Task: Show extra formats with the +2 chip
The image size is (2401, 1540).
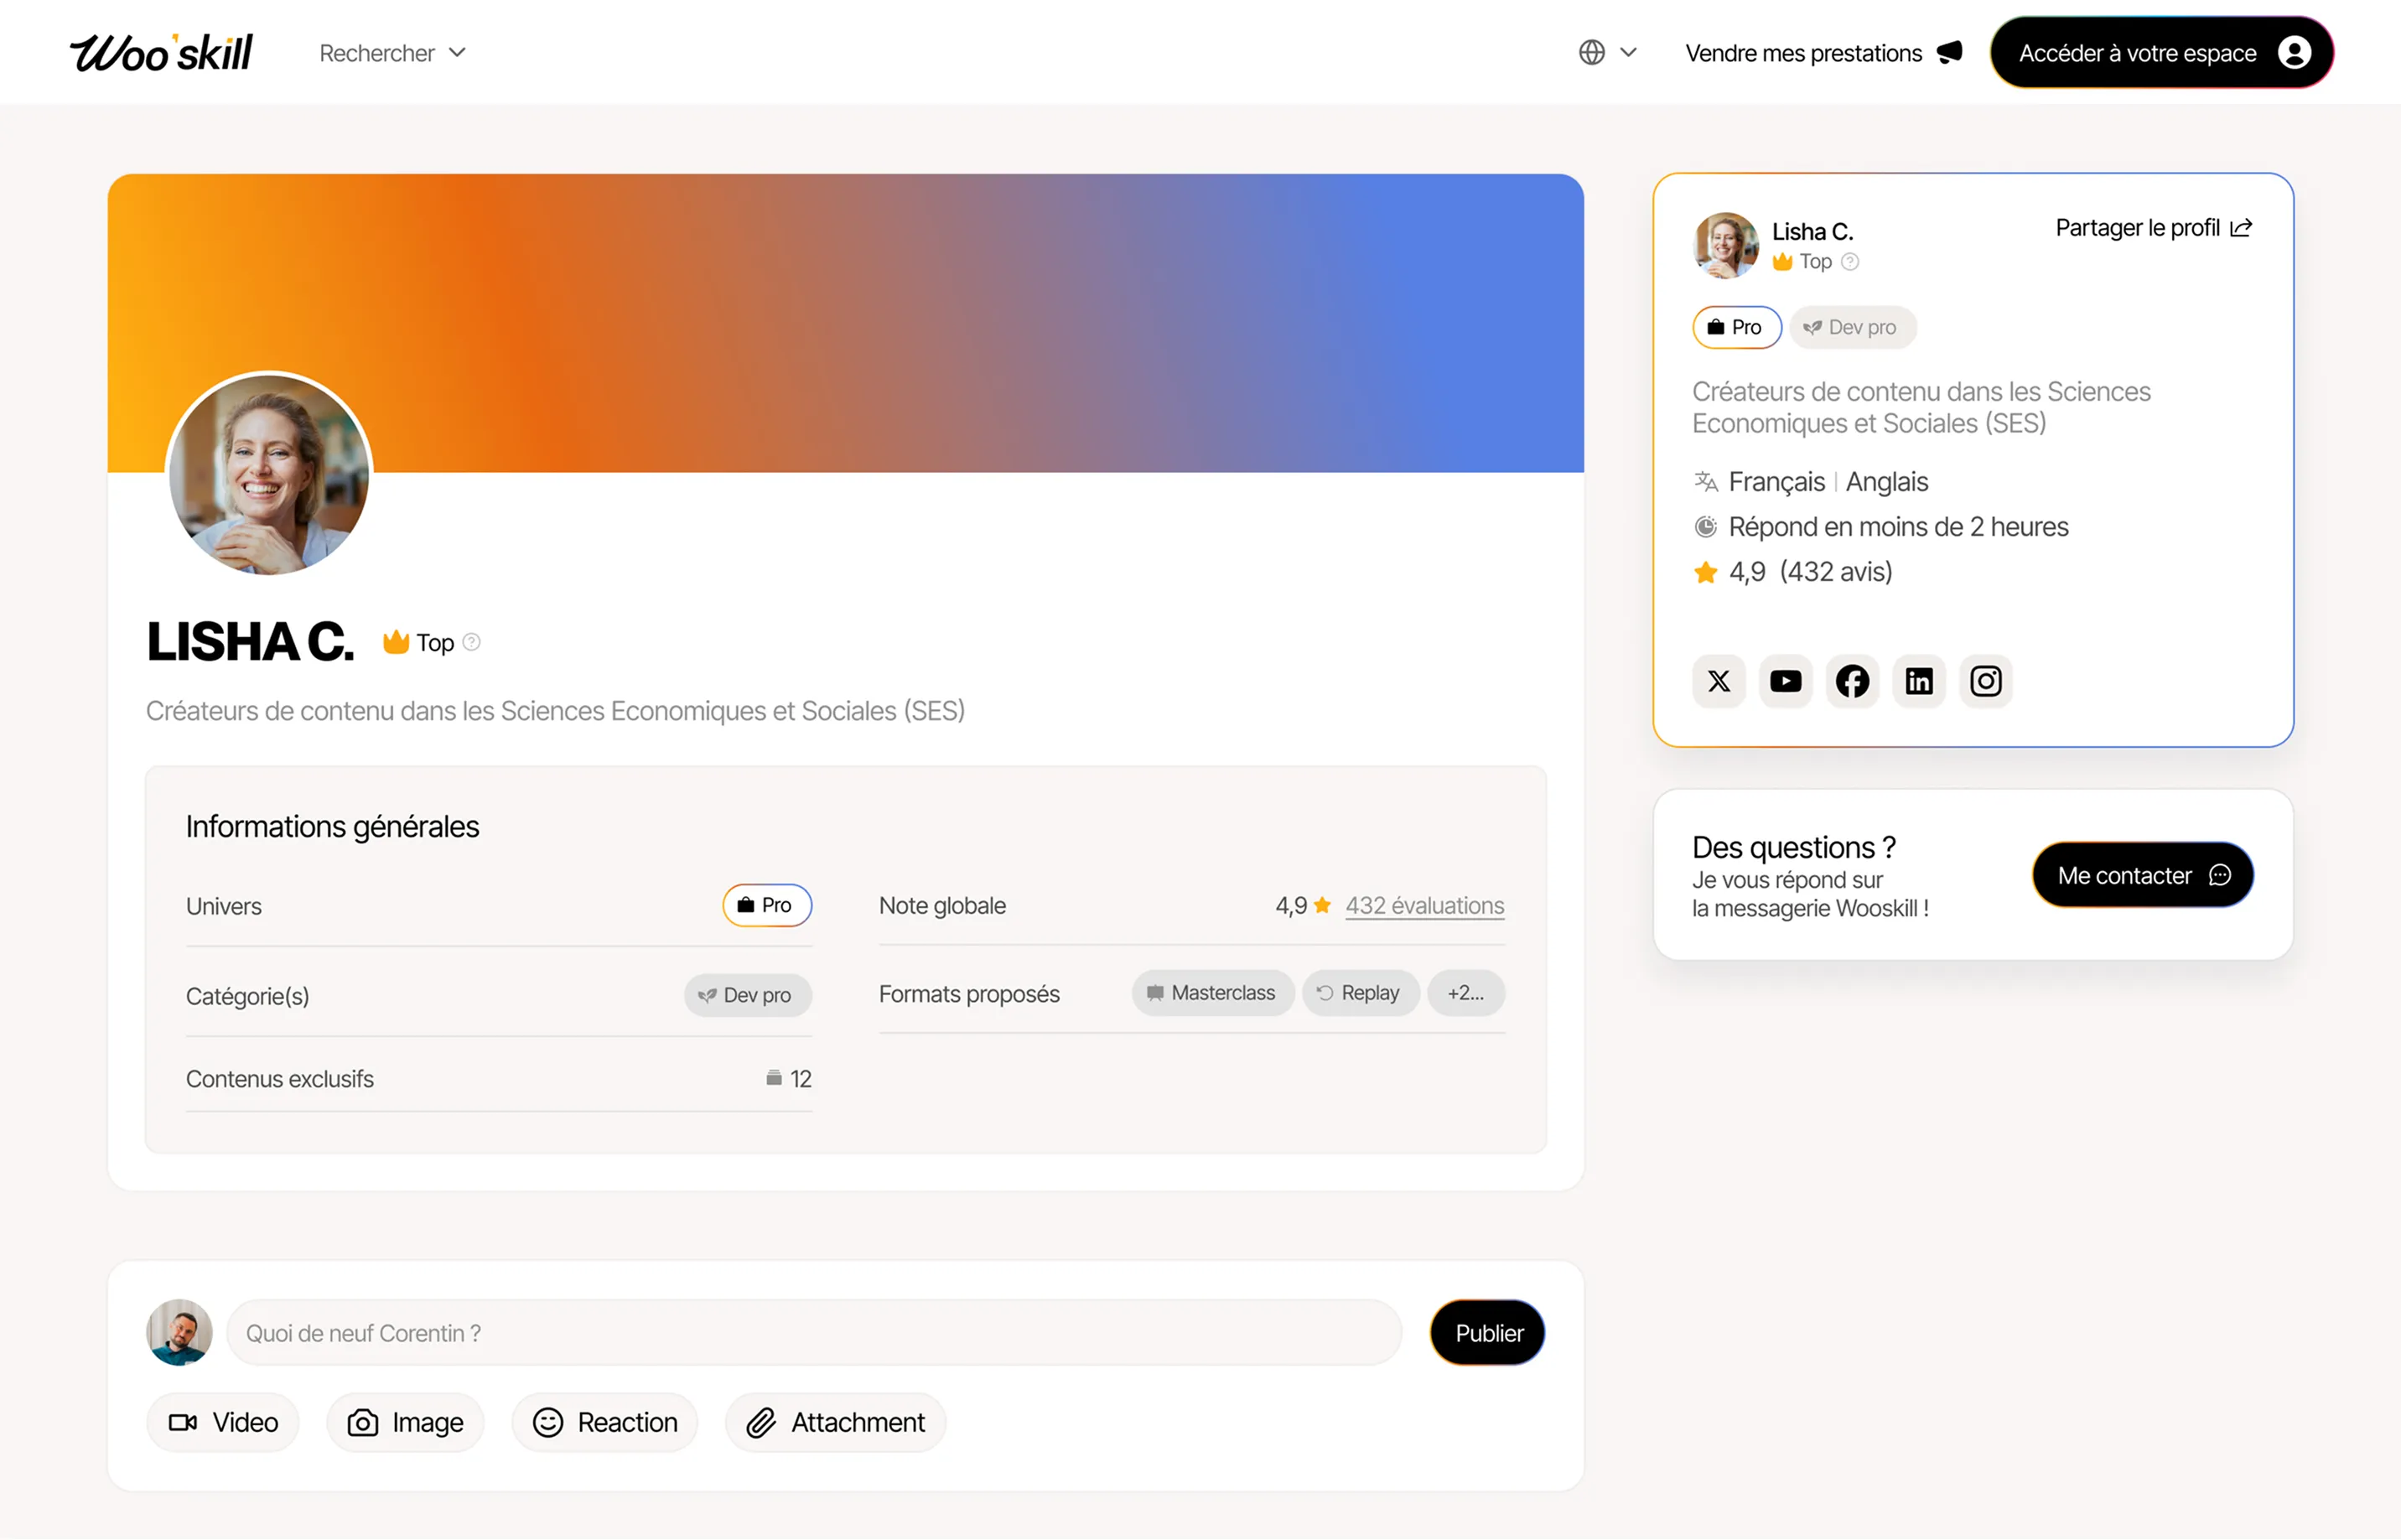Action: [1466, 992]
